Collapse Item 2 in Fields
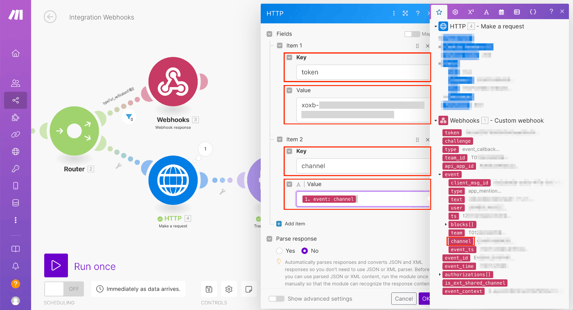 tap(280, 139)
